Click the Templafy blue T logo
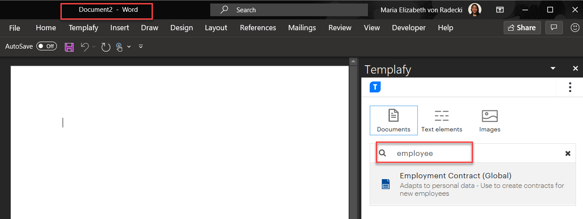Image resolution: width=583 pixels, height=219 pixels. point(375,87)
